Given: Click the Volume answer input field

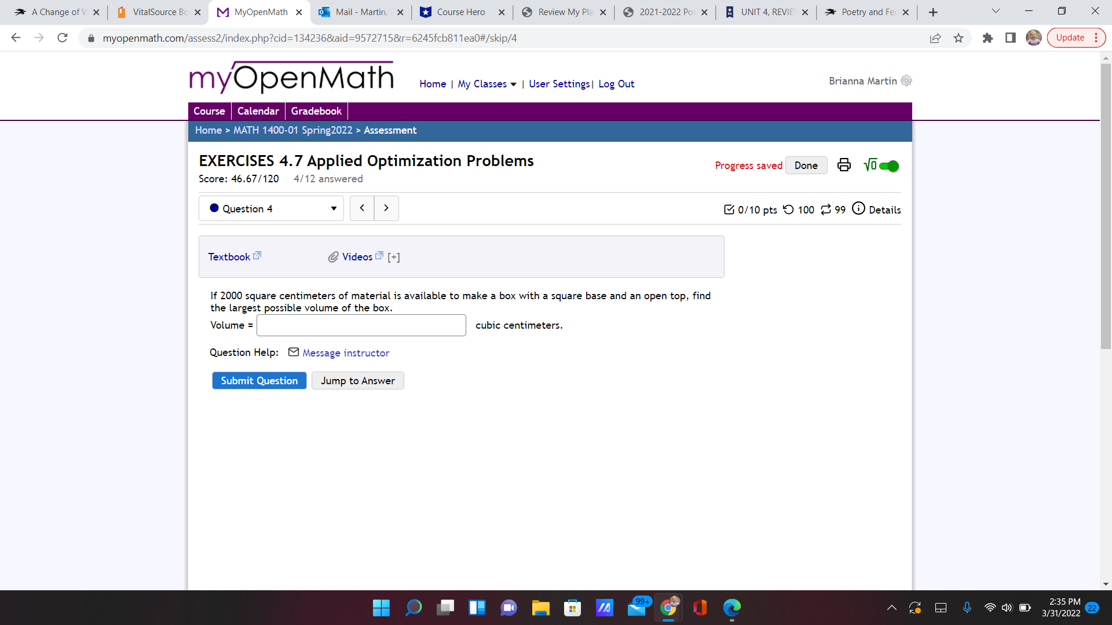Looking at the screenshot, I should [361, 325].
